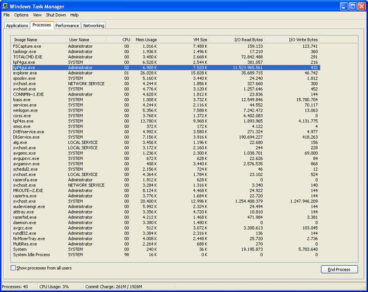
Task: Open the View menu
Action: coord(37,15)
